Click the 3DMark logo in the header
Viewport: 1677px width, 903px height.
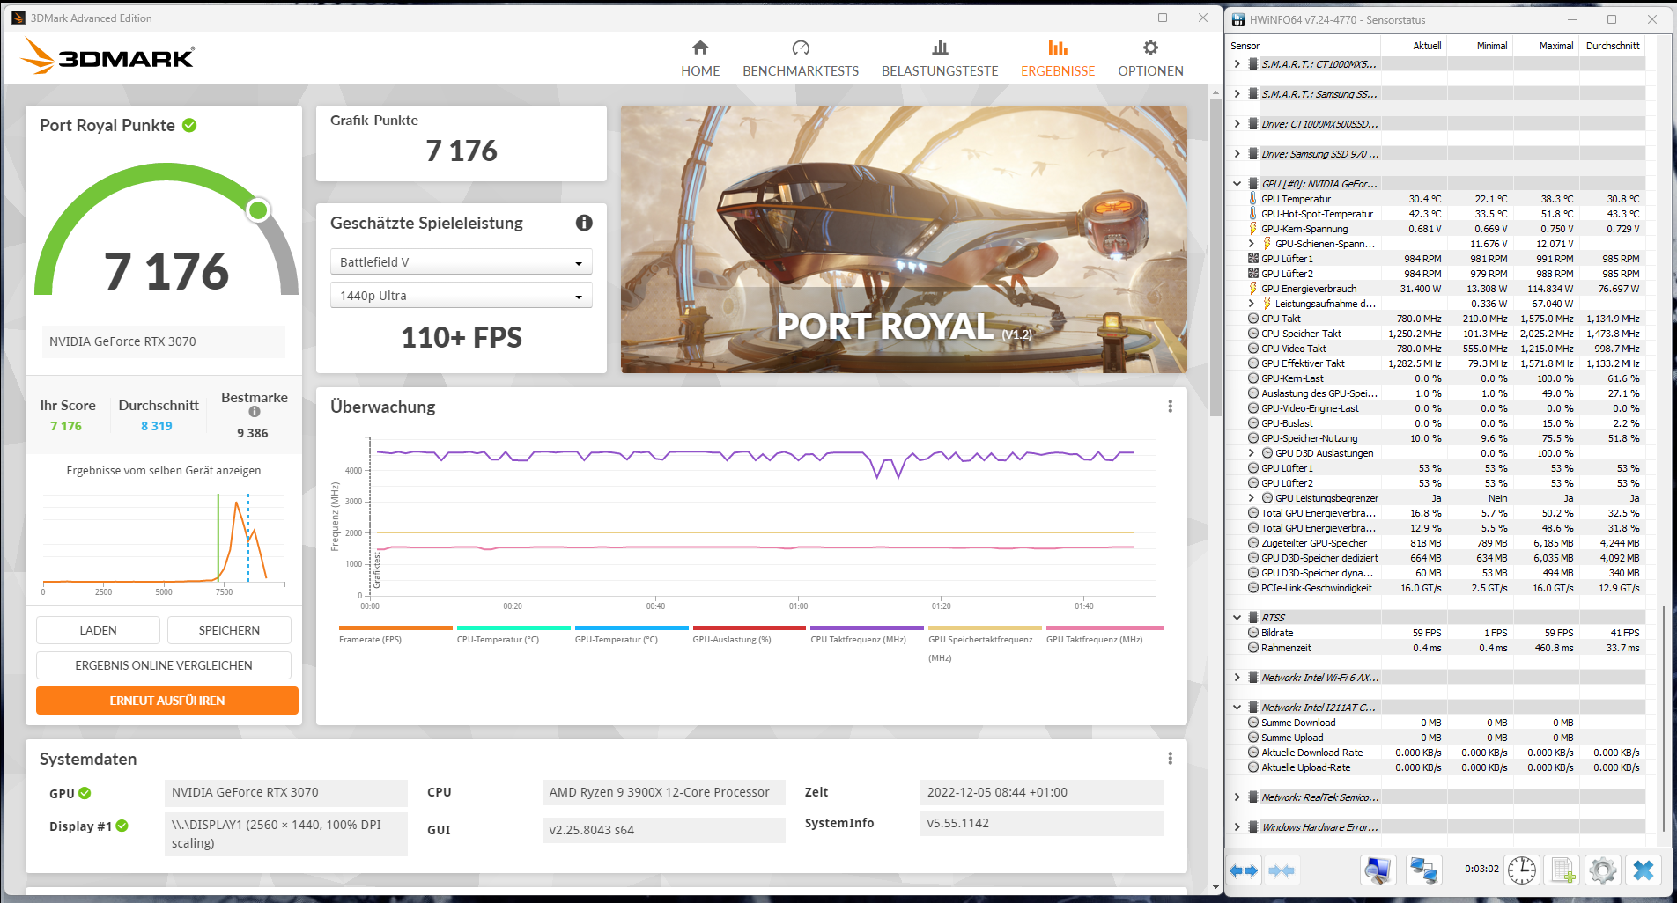point(107,57)
